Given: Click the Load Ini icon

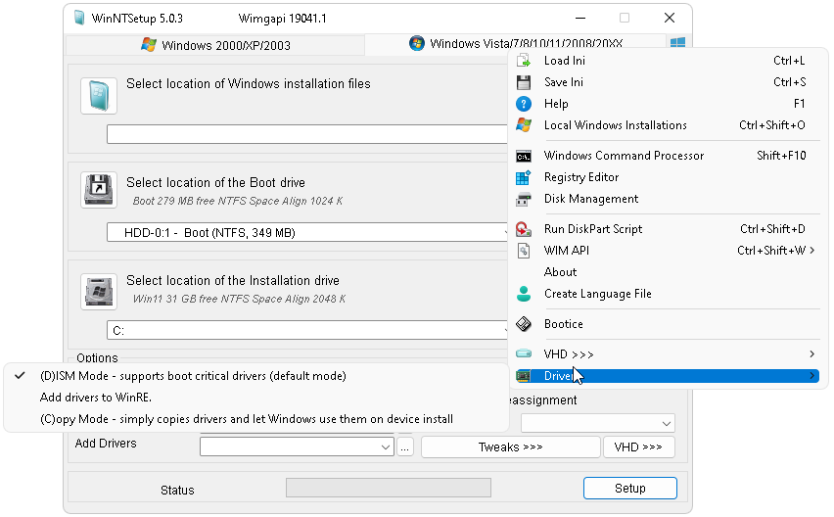Looking at the screenshot, I should [x=524, y=61].
